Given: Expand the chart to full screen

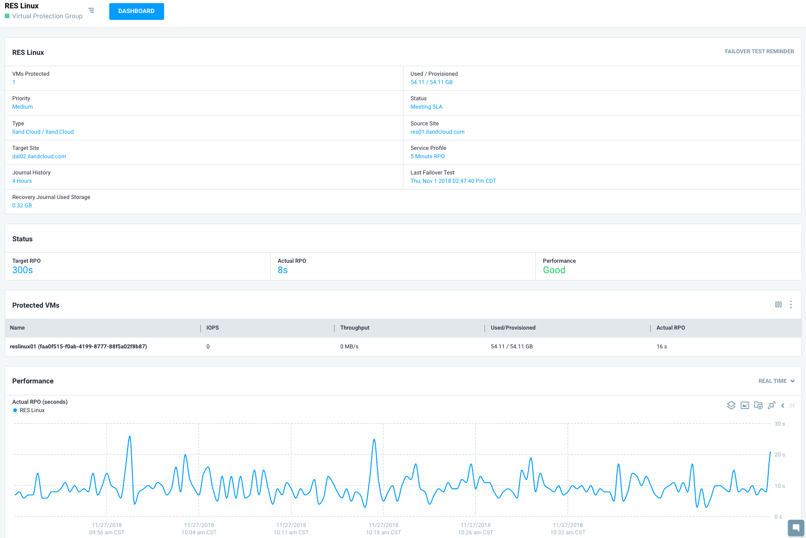Looking at the screenshot, I should tap(772, 405).
